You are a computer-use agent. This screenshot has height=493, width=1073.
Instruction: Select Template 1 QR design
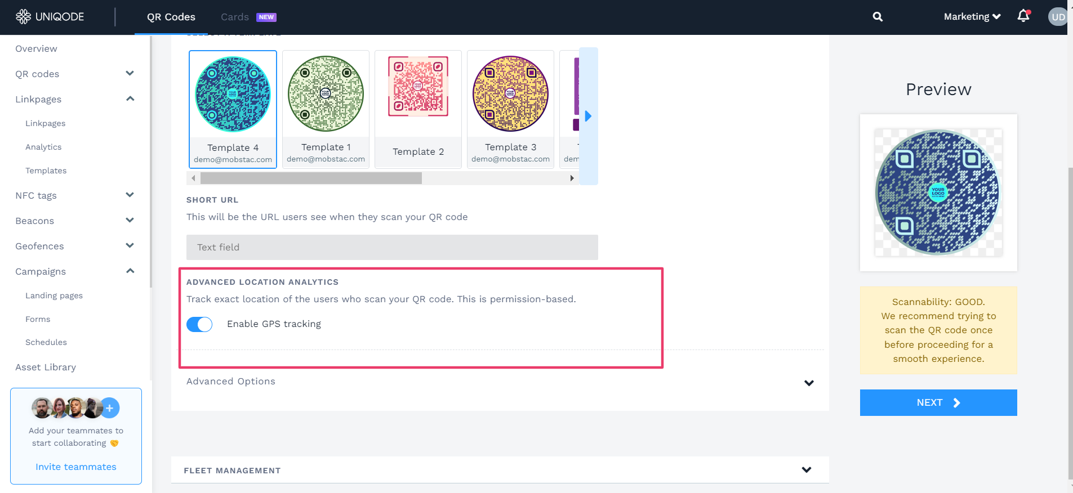pyautogui.click(x=326, y=109)
